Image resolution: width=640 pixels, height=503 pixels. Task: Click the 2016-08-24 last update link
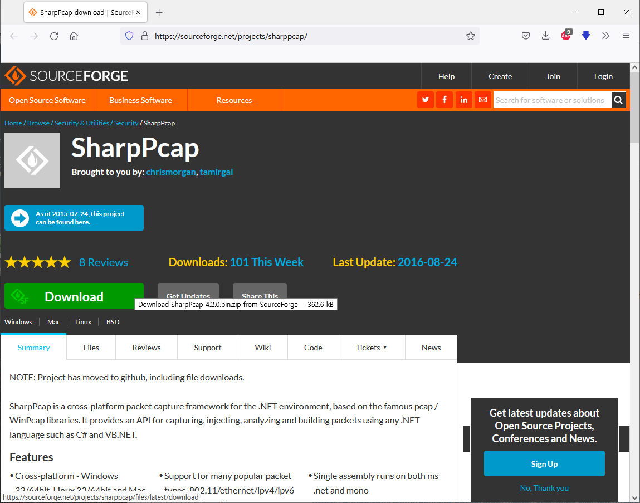click(x=427, y=262)
